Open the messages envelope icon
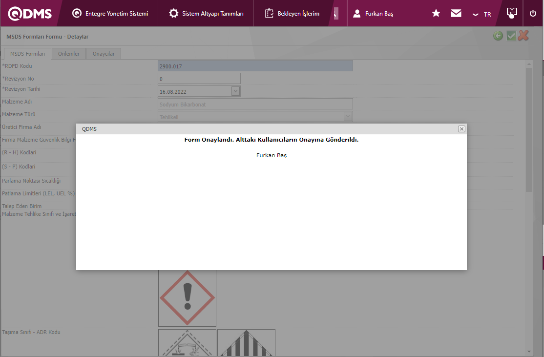The width and height of the screenshot is (544, 357). coord(456,14)
